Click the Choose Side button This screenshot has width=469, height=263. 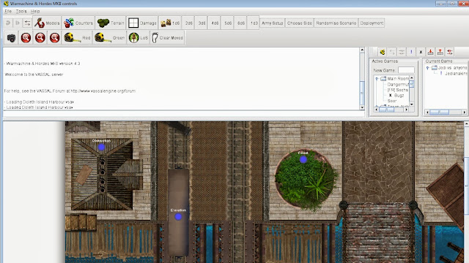300,23
